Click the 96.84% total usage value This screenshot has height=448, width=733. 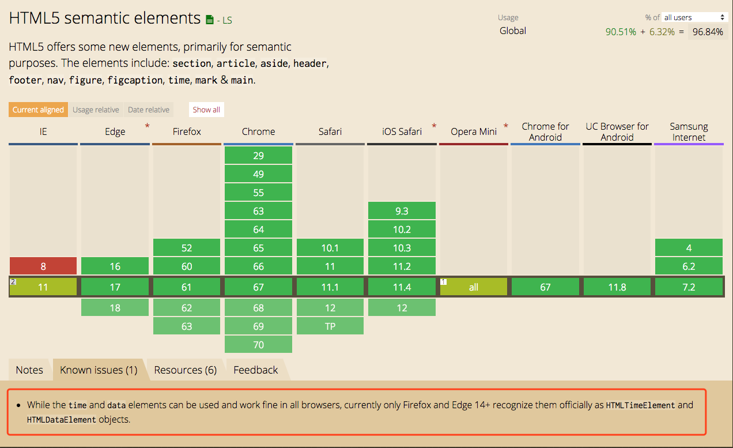pos(708,32)
